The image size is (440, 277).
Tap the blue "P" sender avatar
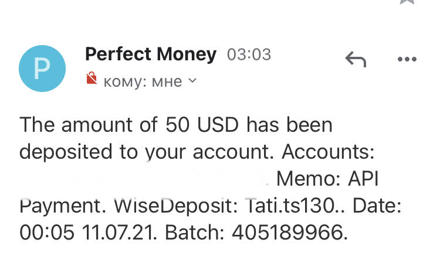pos(42,69)
